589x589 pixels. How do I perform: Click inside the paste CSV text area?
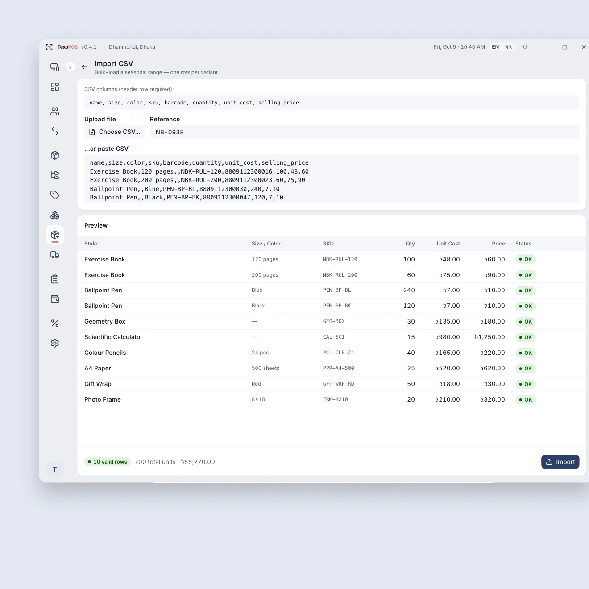[332, 180]
